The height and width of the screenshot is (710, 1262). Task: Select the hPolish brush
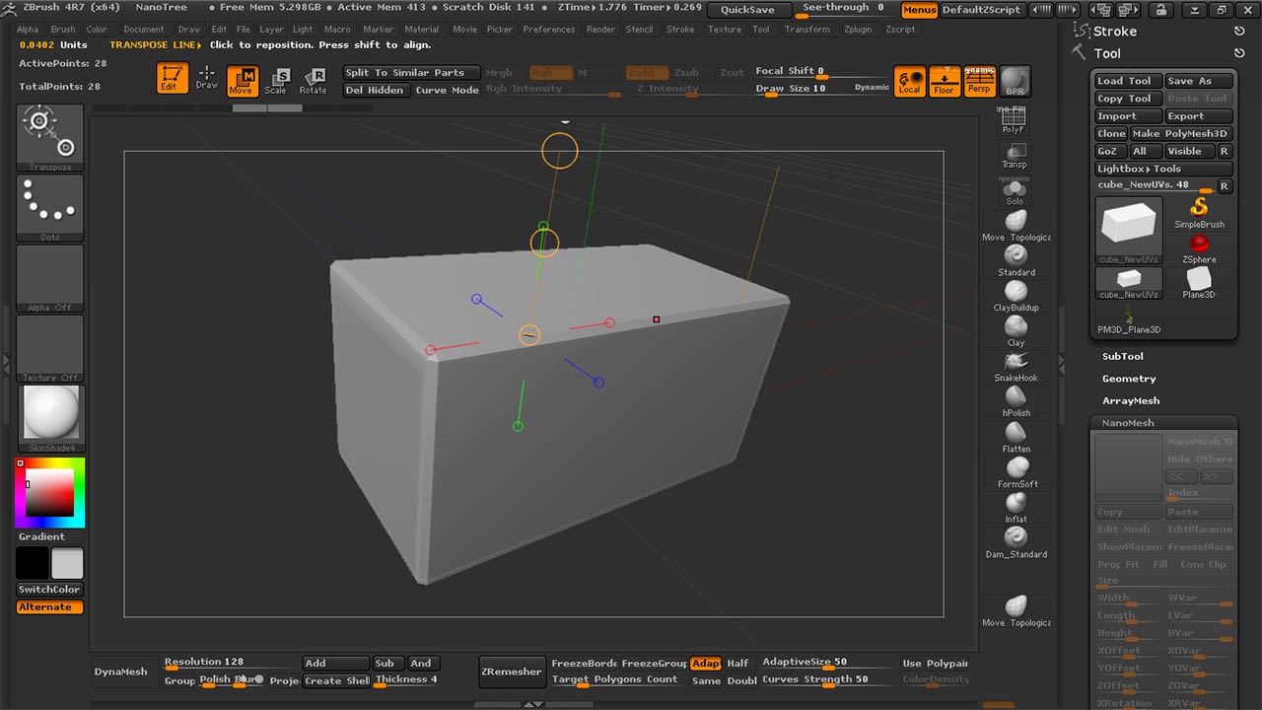click(x=1017, y=400)
